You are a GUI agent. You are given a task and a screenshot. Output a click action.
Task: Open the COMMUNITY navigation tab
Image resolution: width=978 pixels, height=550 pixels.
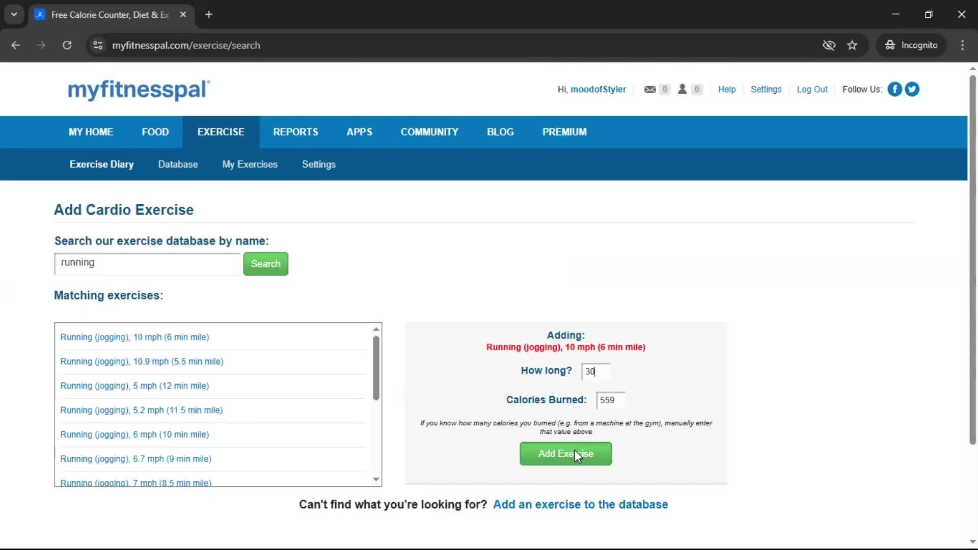point(429,132)
